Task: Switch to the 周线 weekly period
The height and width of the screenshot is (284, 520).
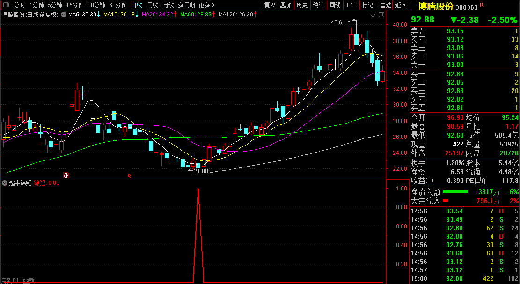Action: click(x=153, y=6)
